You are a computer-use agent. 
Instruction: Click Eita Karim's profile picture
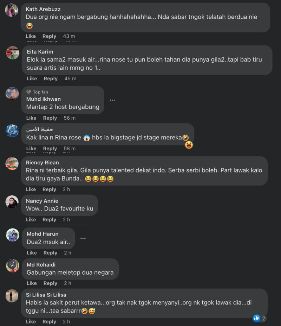(12, 52)
